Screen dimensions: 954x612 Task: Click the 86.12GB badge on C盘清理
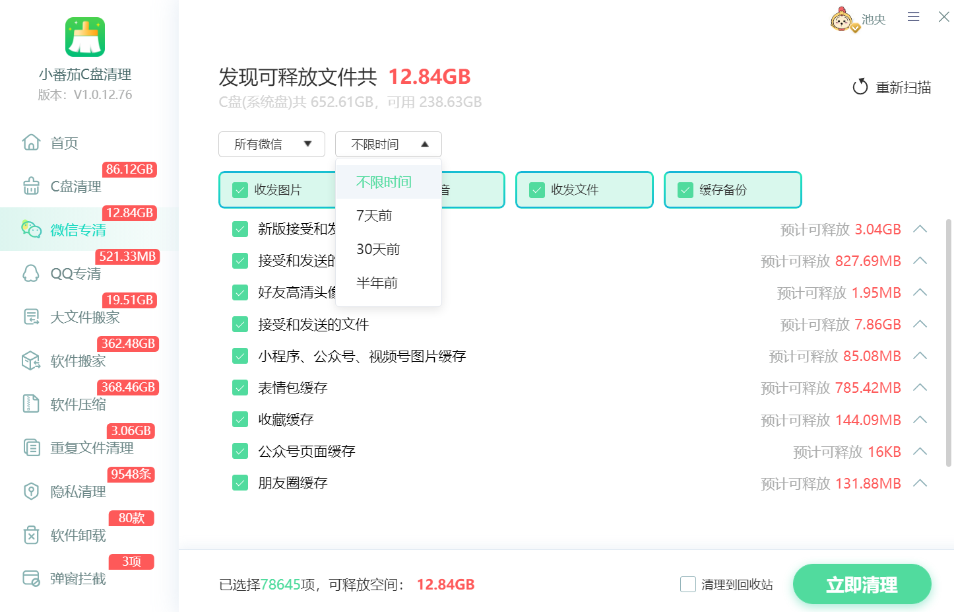129,169
